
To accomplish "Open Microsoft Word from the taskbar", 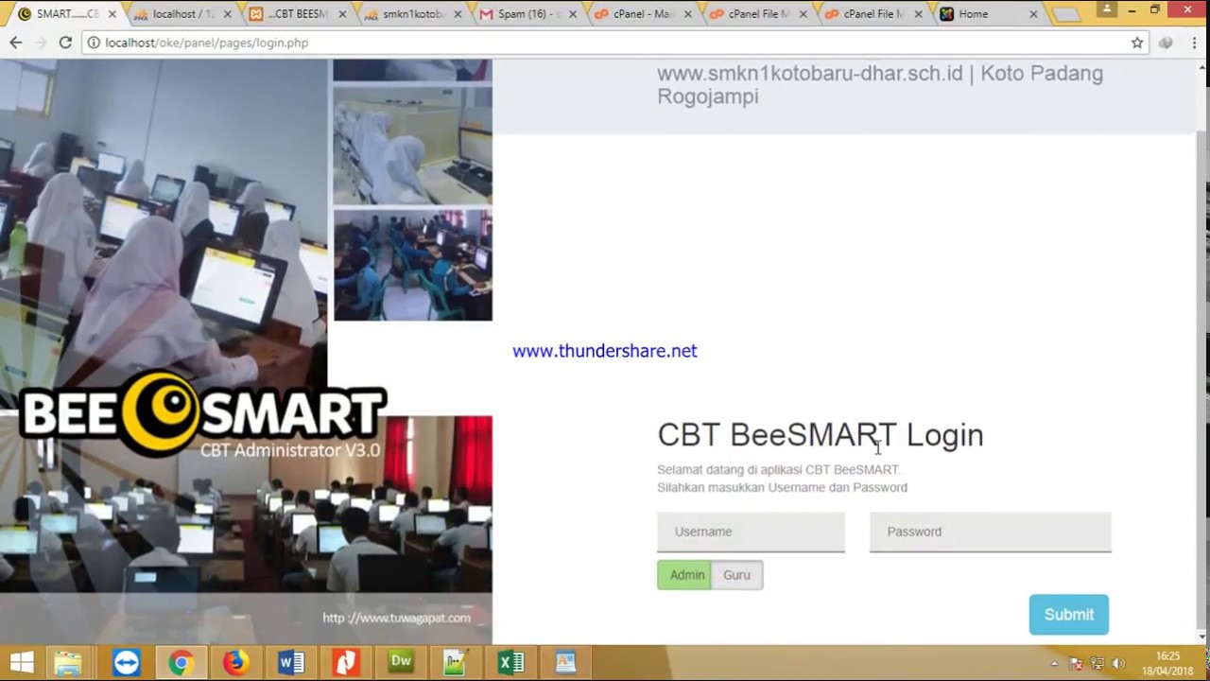I will pos(291,662).
